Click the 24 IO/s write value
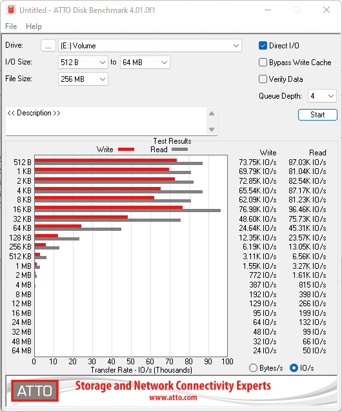The image size is (342, 412). 265,351
